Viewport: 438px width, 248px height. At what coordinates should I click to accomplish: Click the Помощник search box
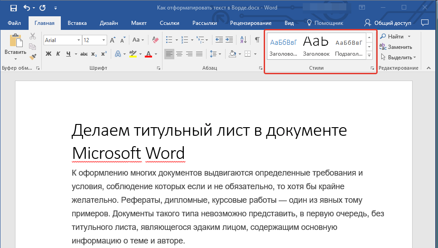325,23
